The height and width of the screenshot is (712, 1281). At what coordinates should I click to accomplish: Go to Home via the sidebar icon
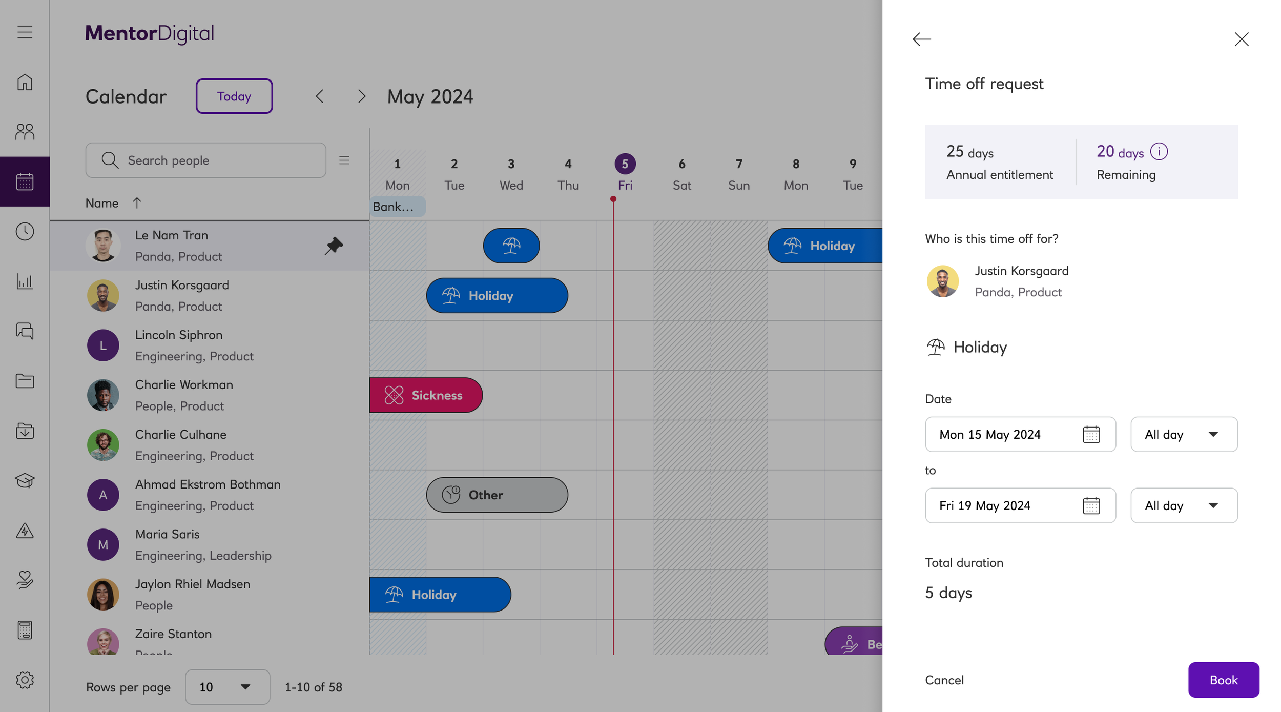25,82
